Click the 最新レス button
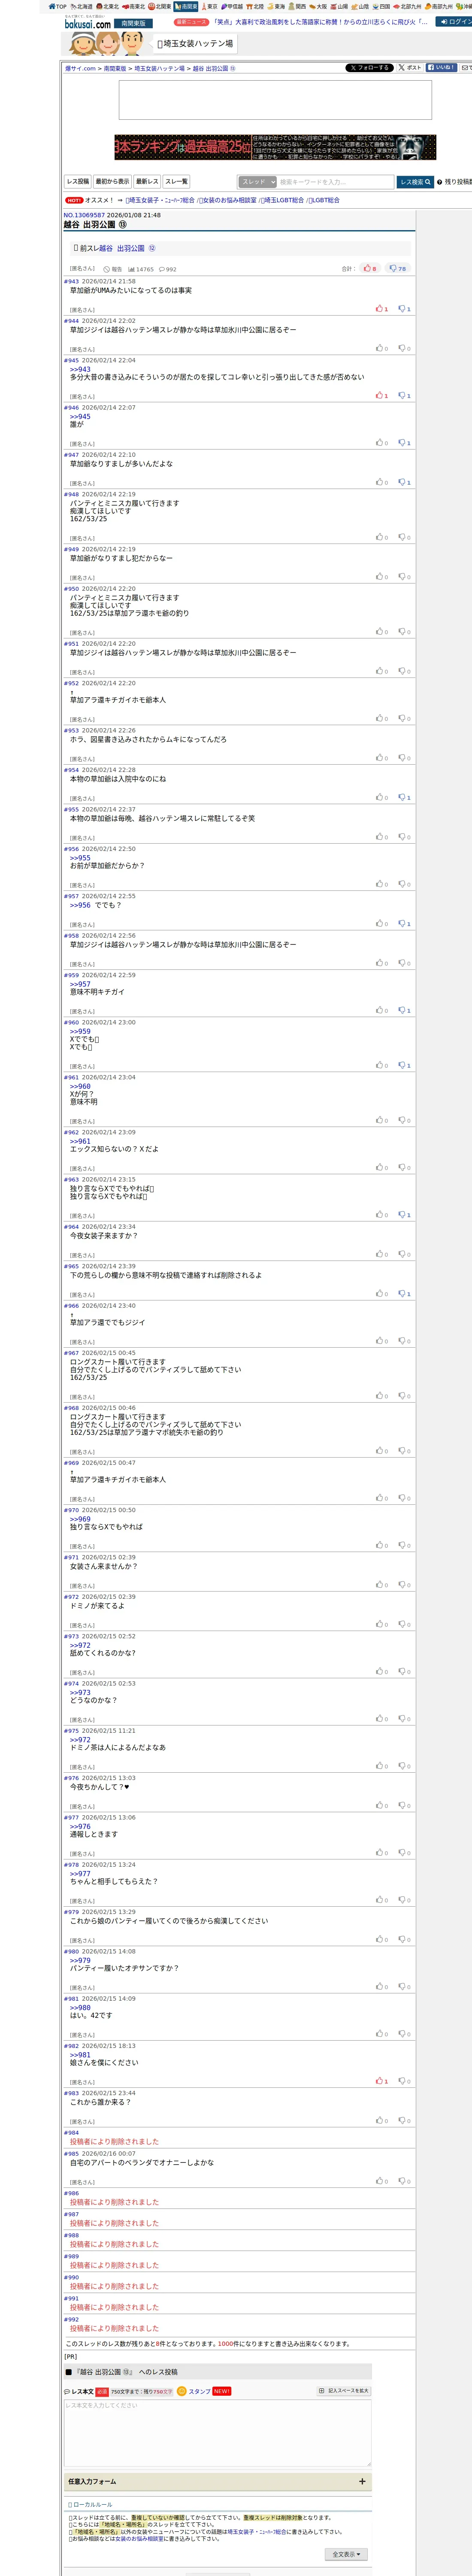 click(147, 182)
